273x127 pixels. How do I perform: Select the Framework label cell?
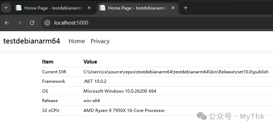pos(54,81)
